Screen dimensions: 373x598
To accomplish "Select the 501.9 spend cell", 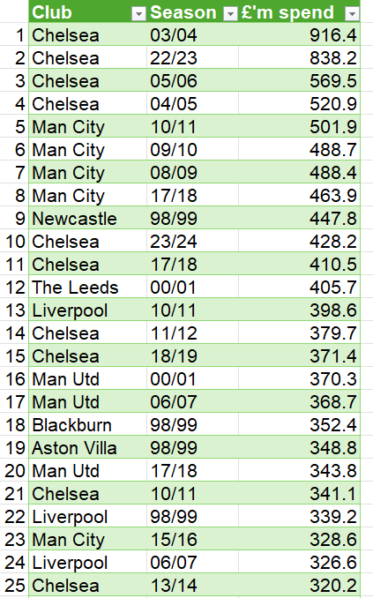I will coord(300,126).
